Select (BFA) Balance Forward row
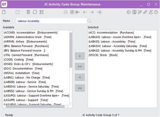 (36, 46)
